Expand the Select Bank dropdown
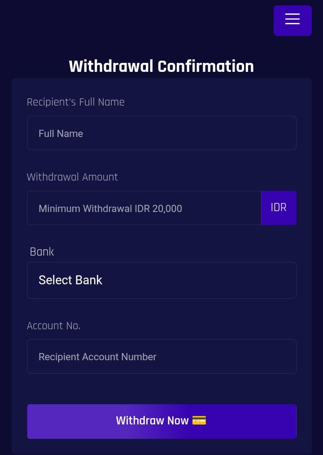This screenshot has height=455, width=323. (161, 280)
